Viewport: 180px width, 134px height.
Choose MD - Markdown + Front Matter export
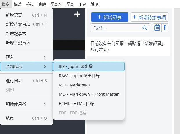(89, 94)
